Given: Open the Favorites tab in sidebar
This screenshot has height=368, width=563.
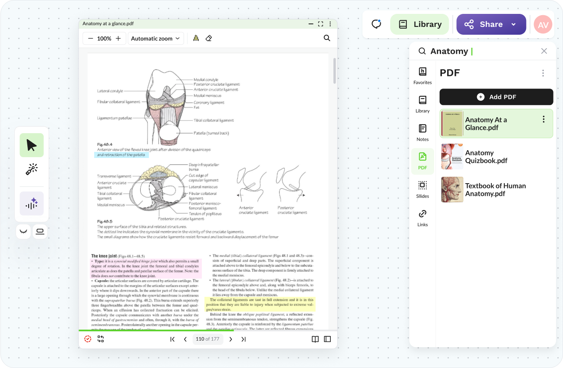Looking at the screenshot, I should [422, 76].
